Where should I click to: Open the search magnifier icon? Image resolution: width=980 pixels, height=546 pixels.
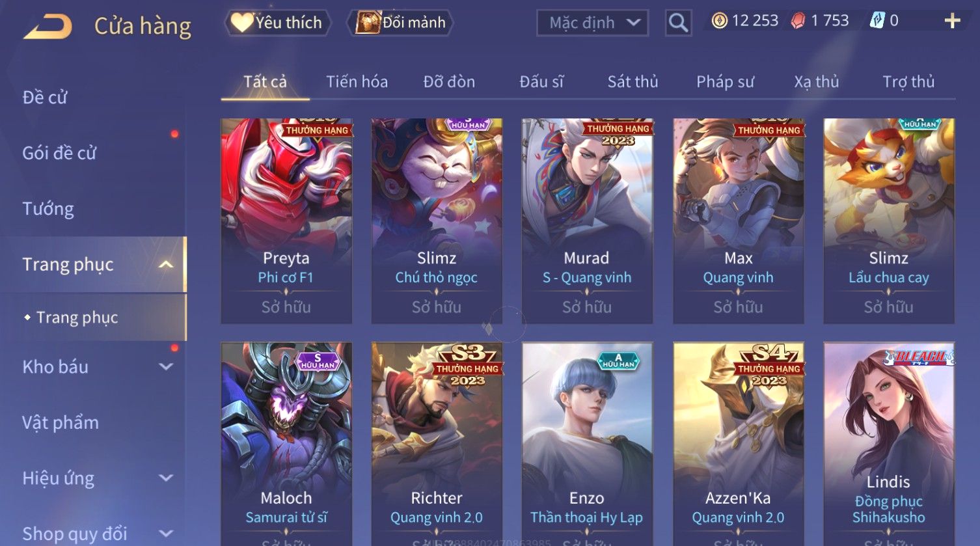[678, 23]
